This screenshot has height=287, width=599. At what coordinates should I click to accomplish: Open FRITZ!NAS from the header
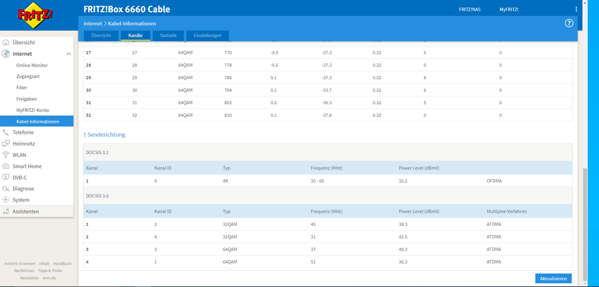pos(469,10)
